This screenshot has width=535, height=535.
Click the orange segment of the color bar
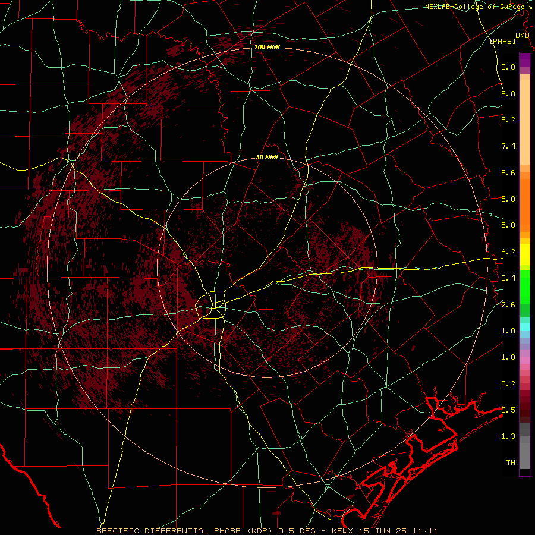[525, 204]
